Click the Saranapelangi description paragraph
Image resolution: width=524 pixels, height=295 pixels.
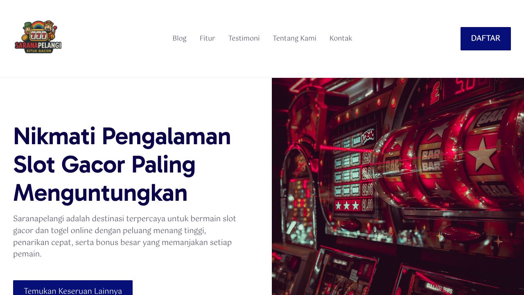tap(125, 236)
